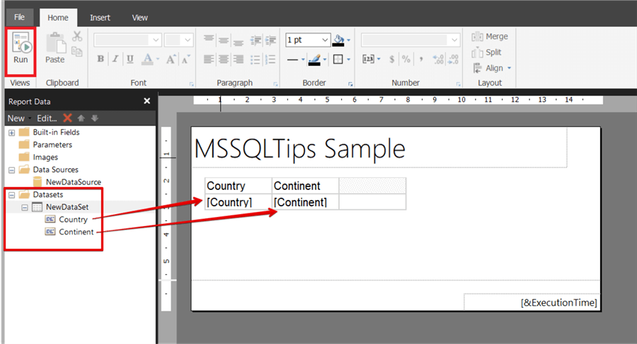
Task: Apply percent number format
Action: point(406,59)
